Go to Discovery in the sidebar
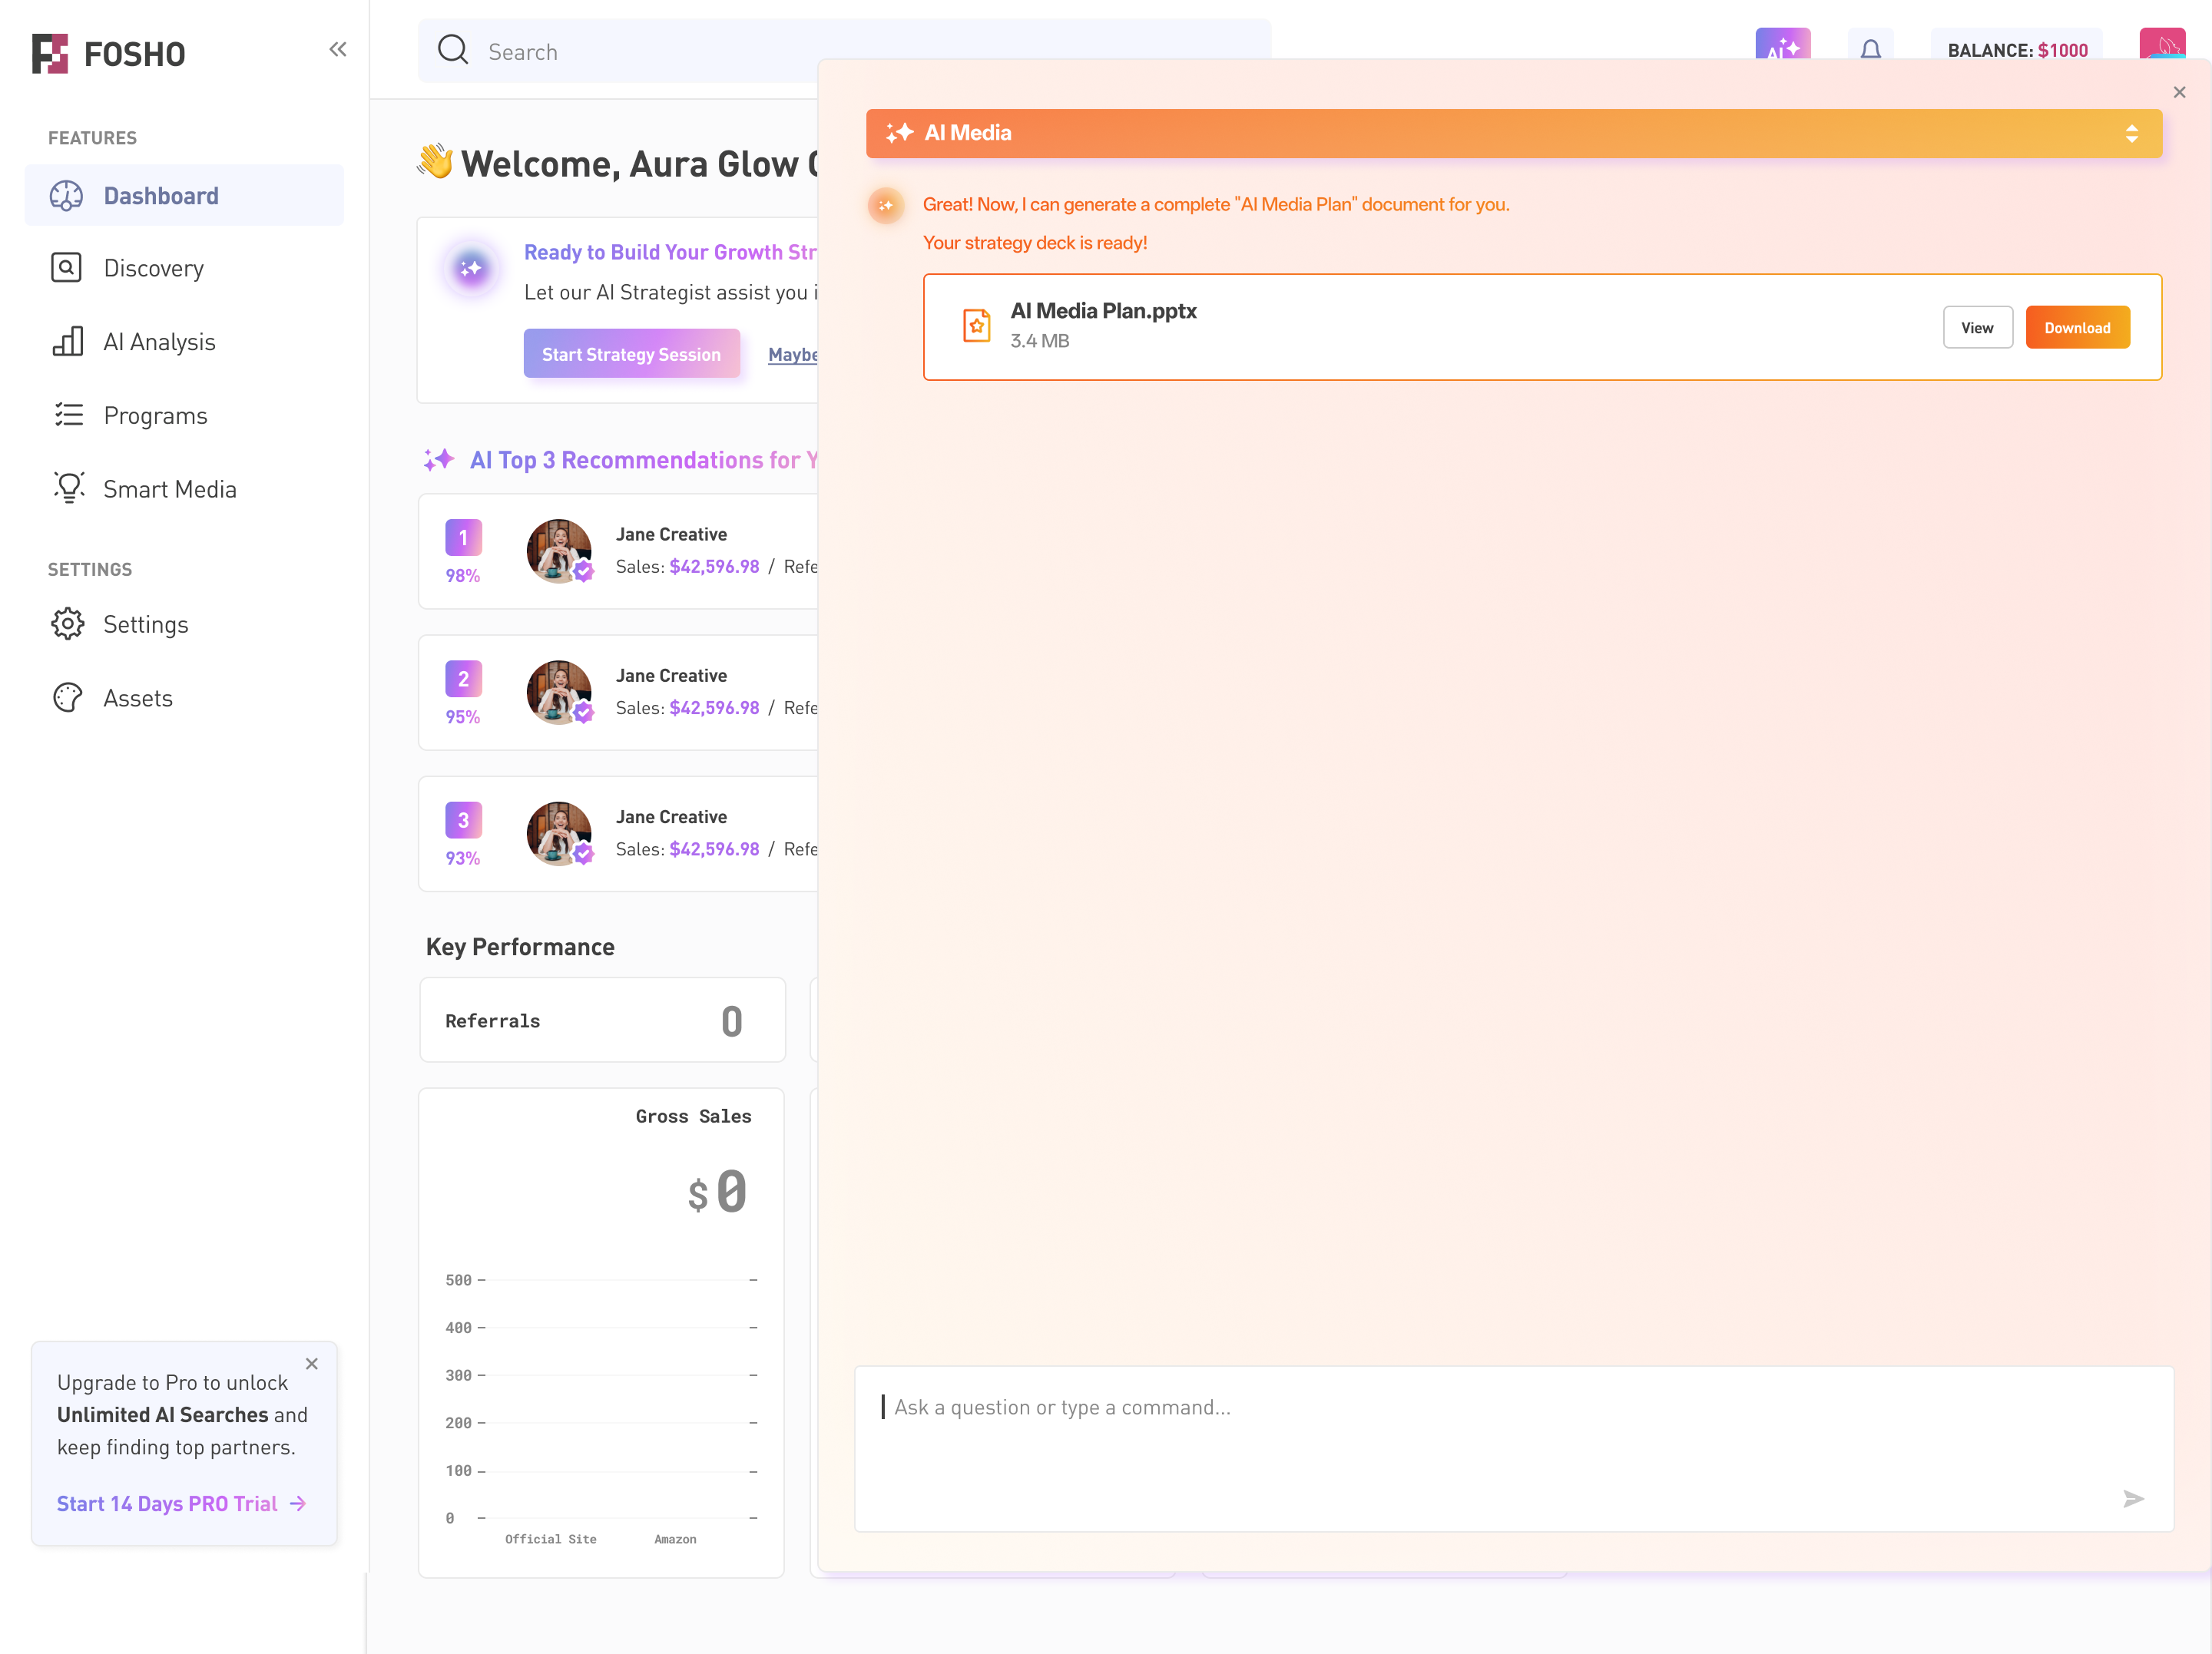 184,268
